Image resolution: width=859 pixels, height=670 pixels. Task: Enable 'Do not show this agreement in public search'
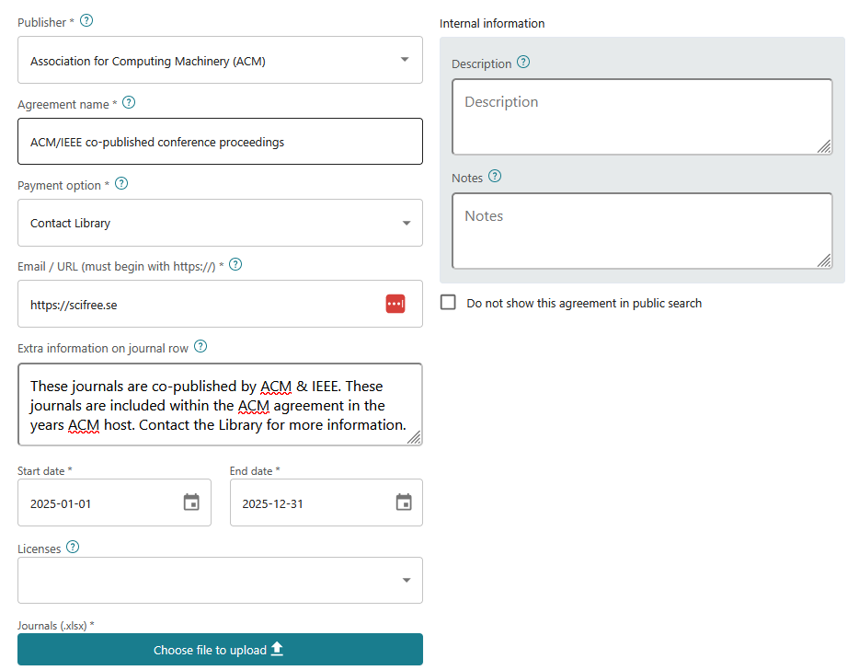(448, 302)
